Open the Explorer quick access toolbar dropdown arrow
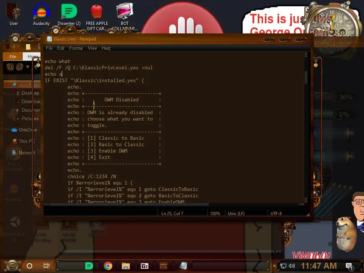 pyautogui.click(x=34, y=47)
